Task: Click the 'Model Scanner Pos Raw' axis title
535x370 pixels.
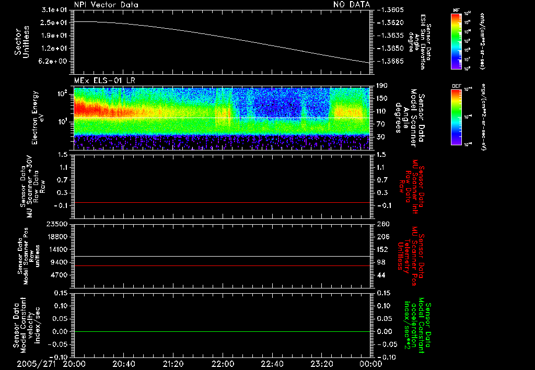Action: tap(29, 256)
